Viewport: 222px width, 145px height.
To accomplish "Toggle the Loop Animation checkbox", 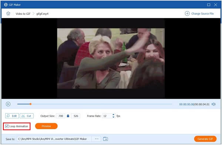I will coord(7,126).
